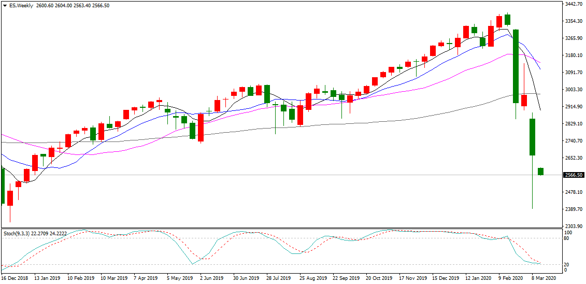The height and width of the screenshot is (284, 586).
Task: Click the 16 Dec 2018 date label
Action: (x=14, y=278)
